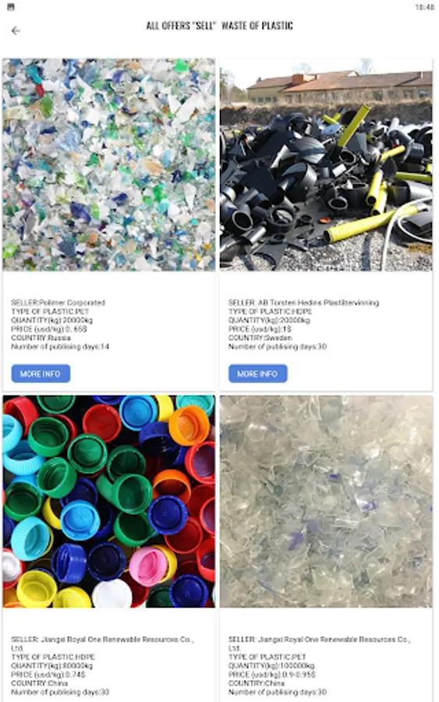Tap page title All Offers Sell Waste
The width and height of the screenshot is (439, 702).
(x=219, y=26)
